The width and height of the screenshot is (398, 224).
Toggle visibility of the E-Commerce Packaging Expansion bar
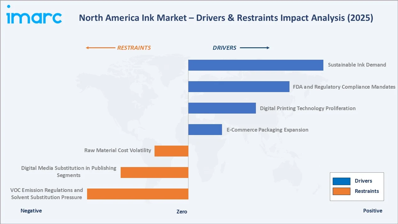pyautogui.click(x=205, y=129)
